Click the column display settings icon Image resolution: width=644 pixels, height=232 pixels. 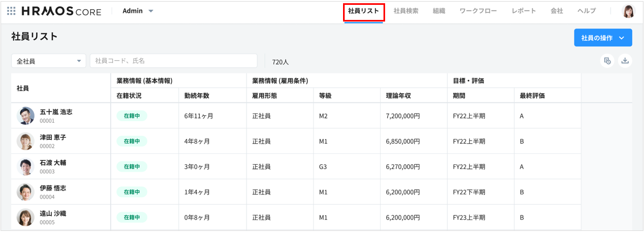607,61
